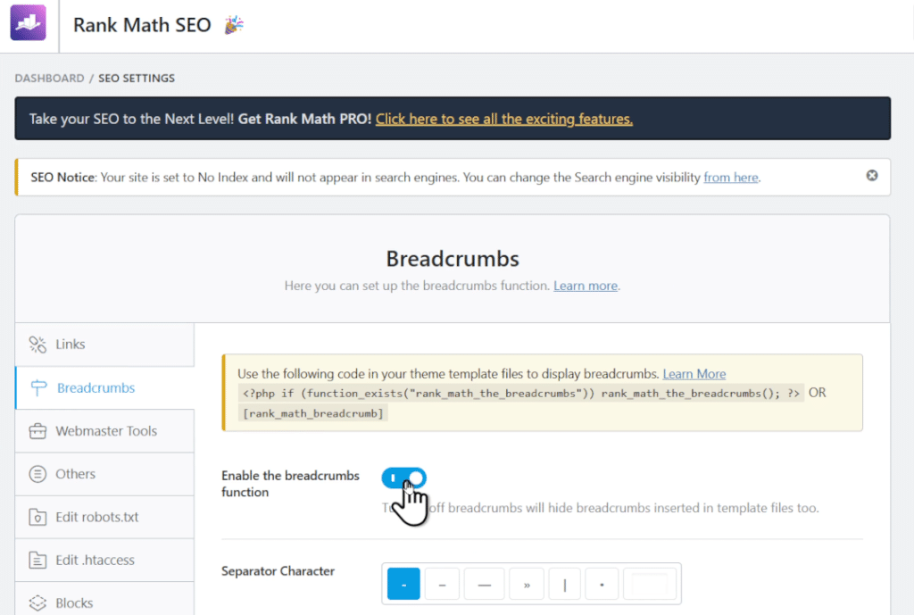The height and width of the screenshot is (615, 914).
Task: Open "Learn more" under the Breadcrumbs heading
Action: (x=586, y=286)
